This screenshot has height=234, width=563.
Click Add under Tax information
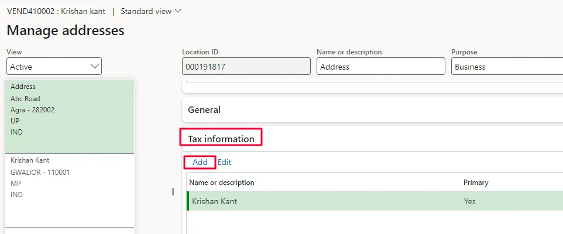[200, 162]
